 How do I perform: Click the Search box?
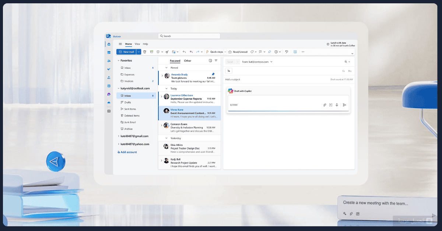(x=189, y=36)
